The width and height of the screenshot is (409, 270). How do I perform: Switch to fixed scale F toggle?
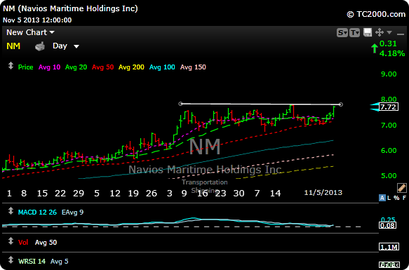click(404, 198)
